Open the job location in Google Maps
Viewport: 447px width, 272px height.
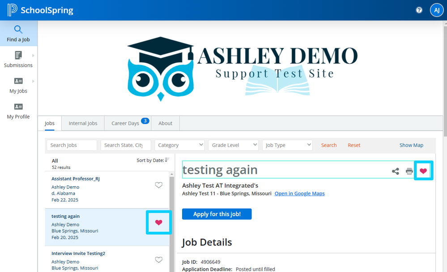[299, 193]
